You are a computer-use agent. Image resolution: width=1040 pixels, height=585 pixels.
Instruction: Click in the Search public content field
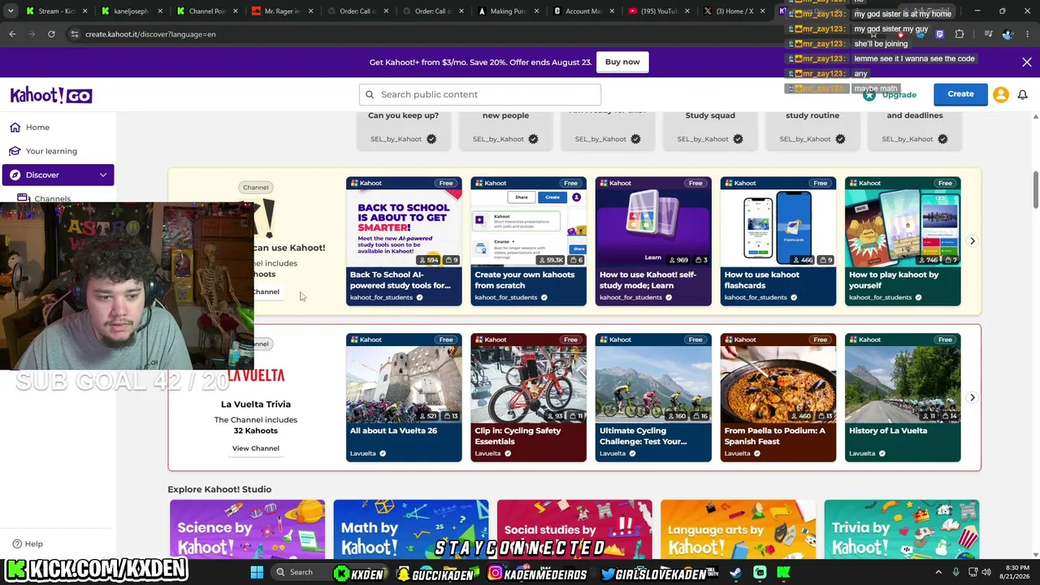480,94
